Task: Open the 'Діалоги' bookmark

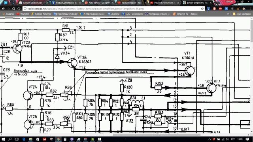Action: [x=113, y=14]
